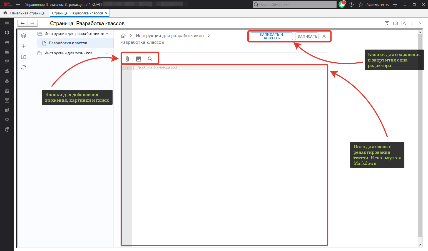
Task: Open the three-dot more options menu
Action: pyautogui.click(x=412, y=23)
